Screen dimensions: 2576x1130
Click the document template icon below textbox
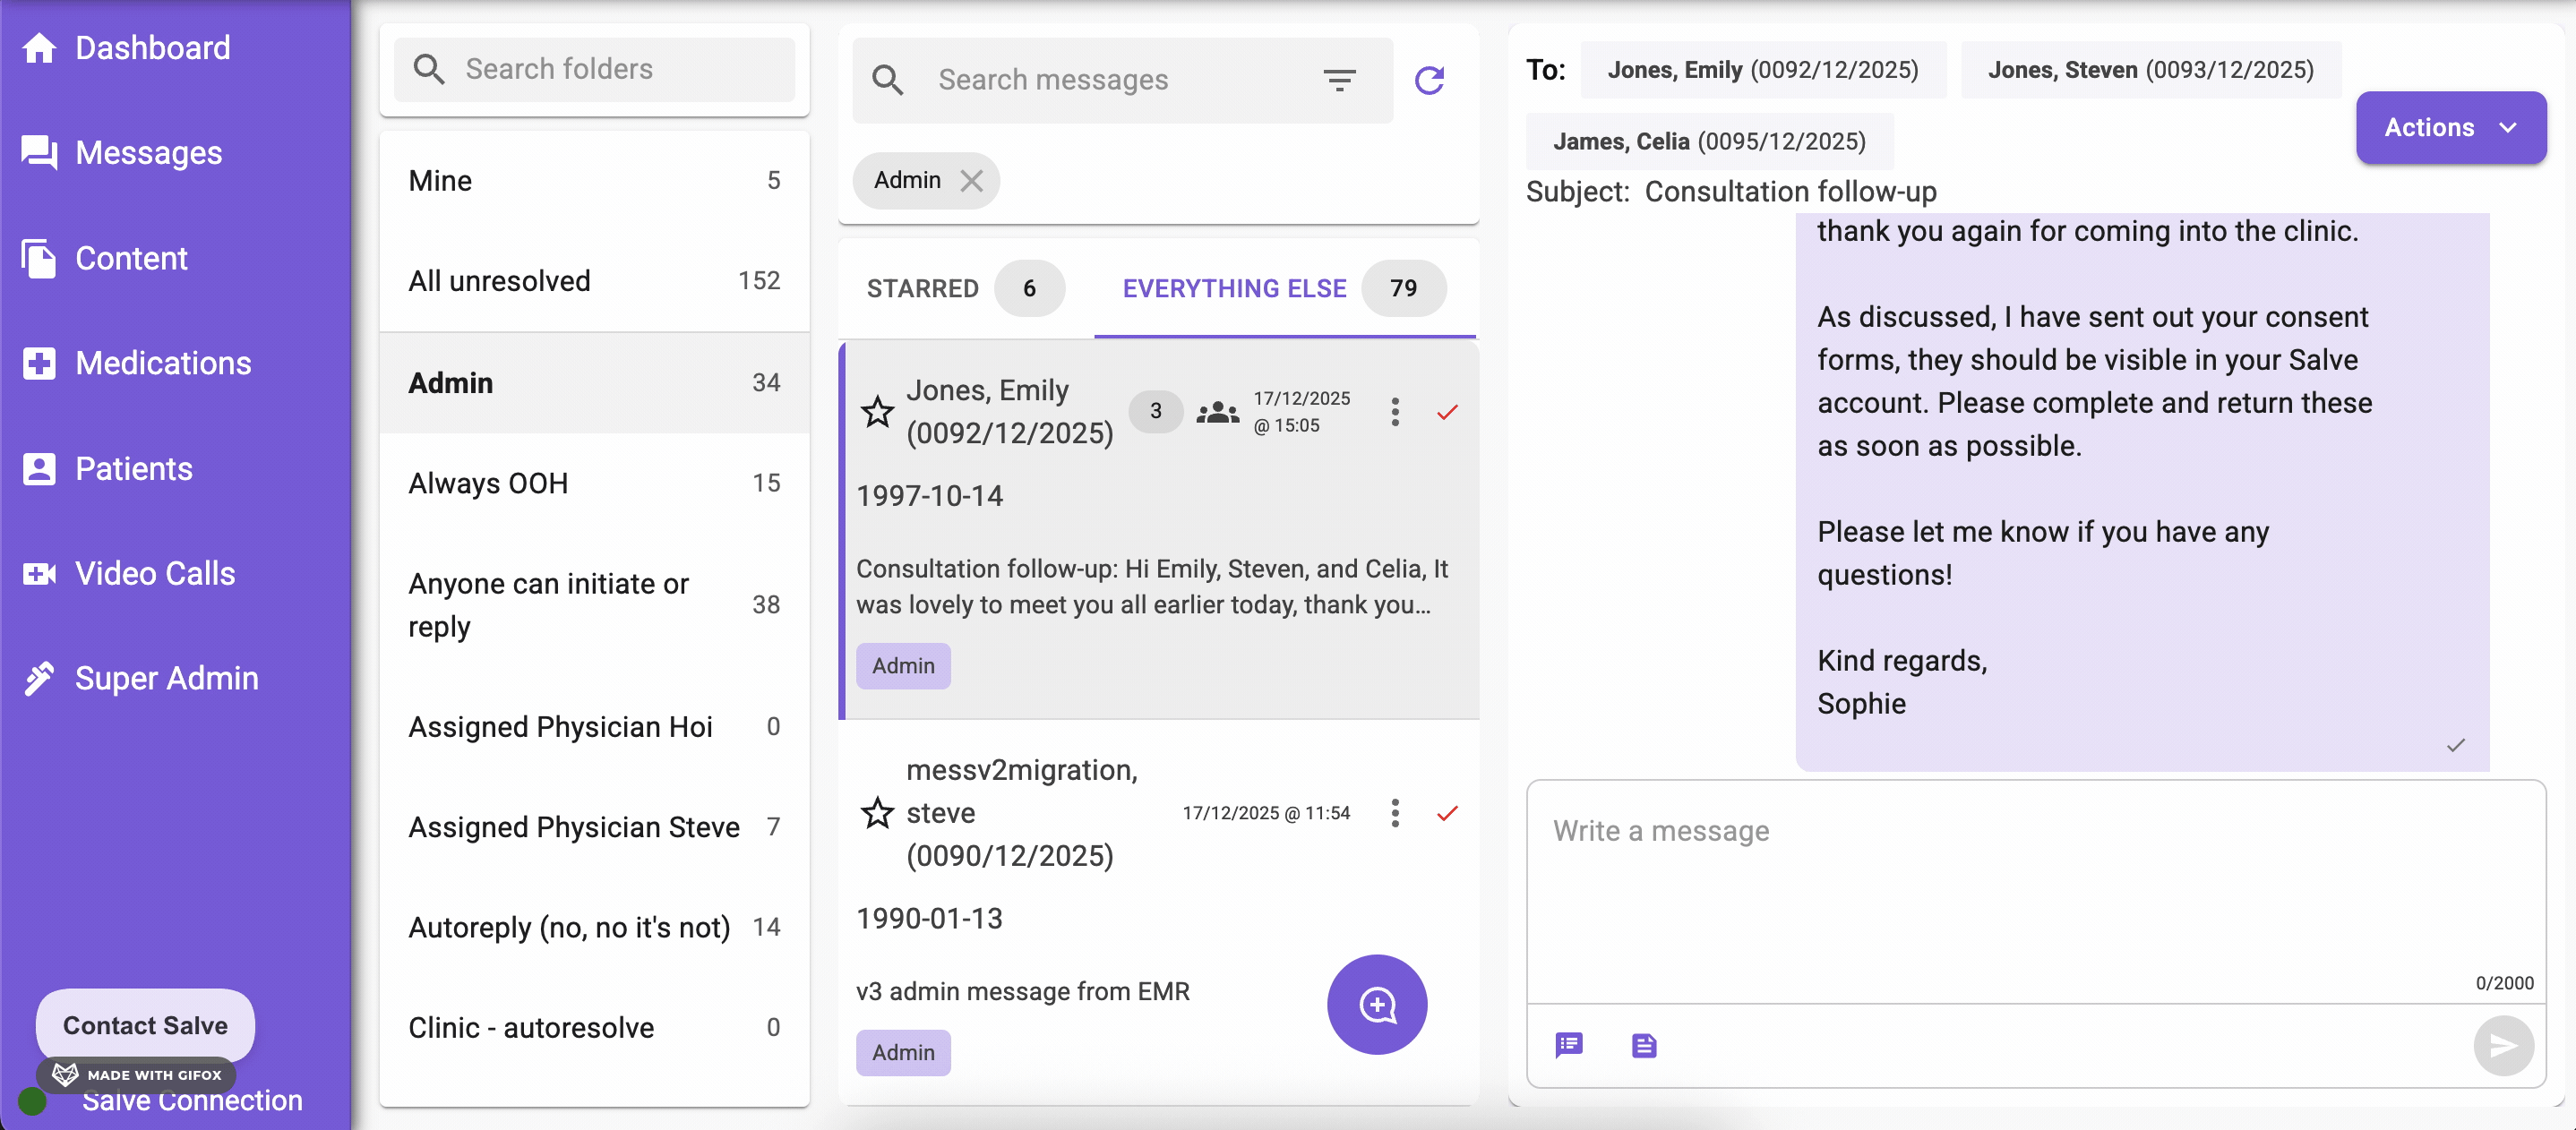[1643, 1045]
